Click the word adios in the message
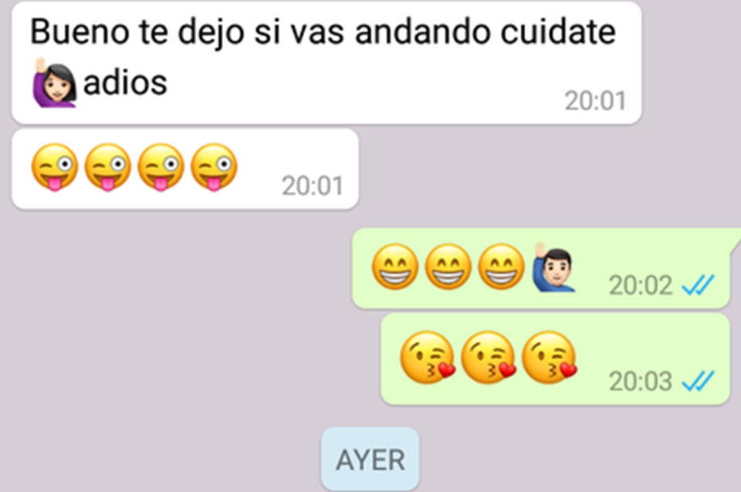 click(125, 83)
